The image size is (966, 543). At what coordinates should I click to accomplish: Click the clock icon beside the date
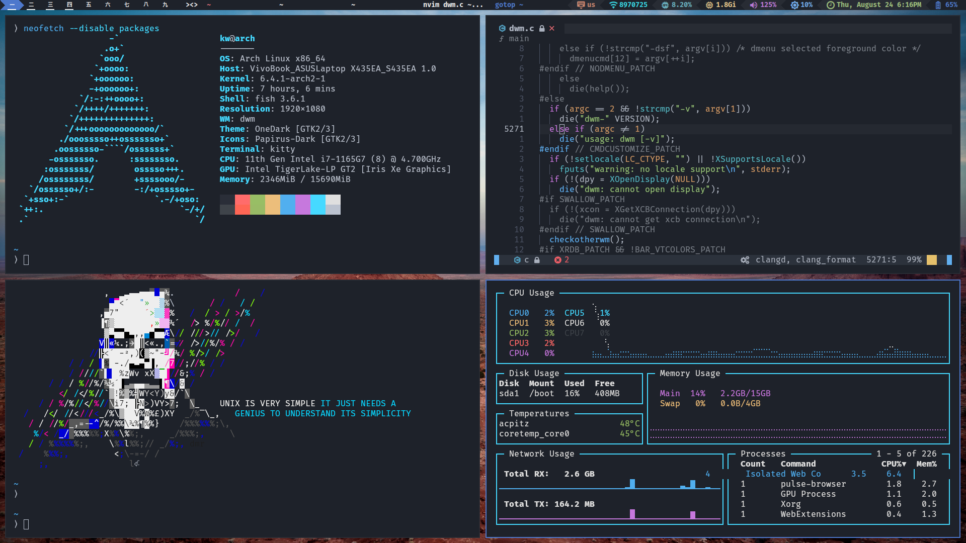pos(830,5)
